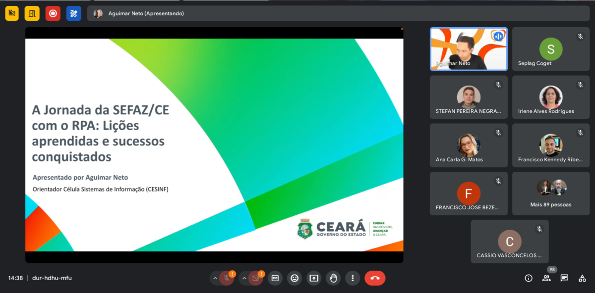Leave the call with the red hang-up button
The image size is (595, 293).
coord(375,278)
